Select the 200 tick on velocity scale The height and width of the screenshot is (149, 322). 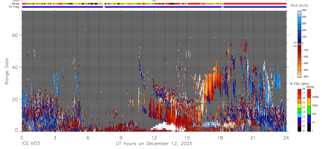click(x=305, y=30)
